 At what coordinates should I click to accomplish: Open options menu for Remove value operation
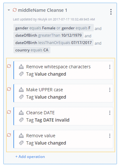coord(110,136)
